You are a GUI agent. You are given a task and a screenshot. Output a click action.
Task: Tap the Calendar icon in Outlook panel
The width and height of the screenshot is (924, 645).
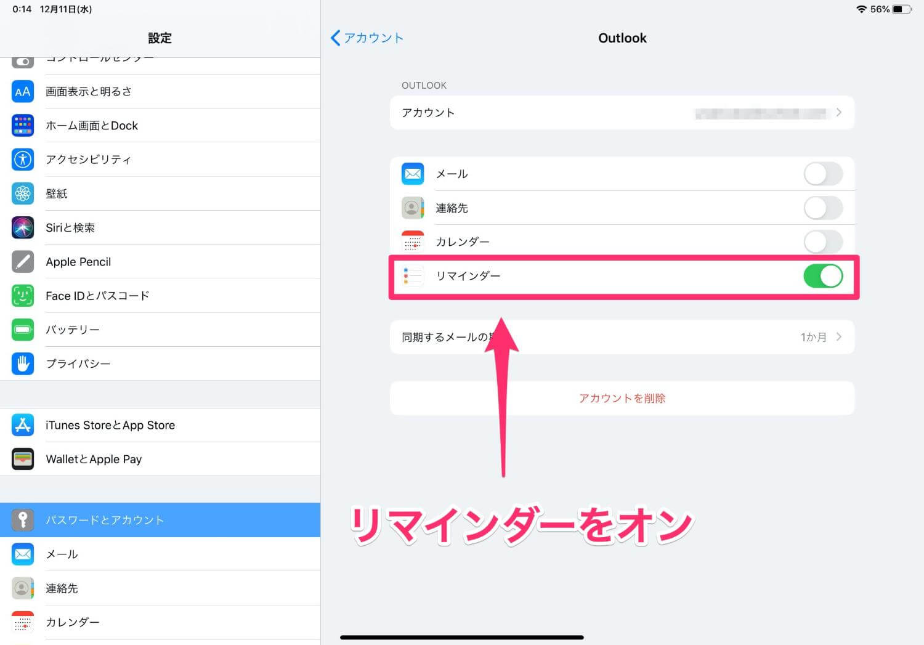click(413, 242)
